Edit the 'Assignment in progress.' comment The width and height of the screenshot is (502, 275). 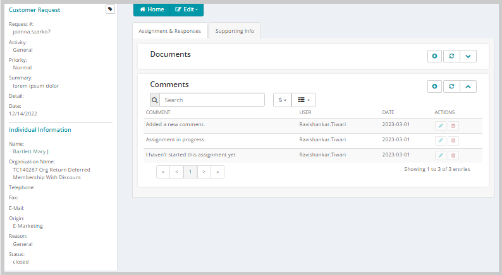441,141
